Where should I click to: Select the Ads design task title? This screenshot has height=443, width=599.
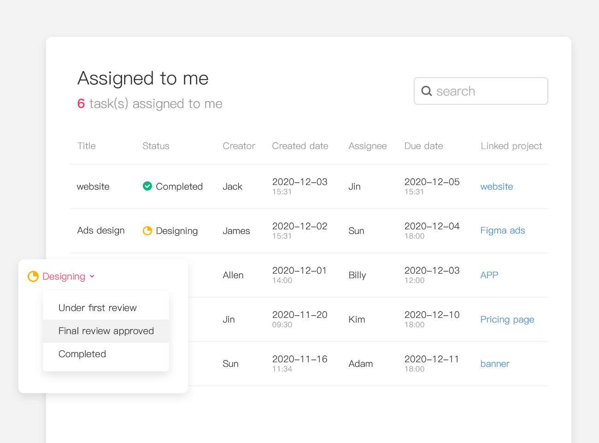[101, 231]
